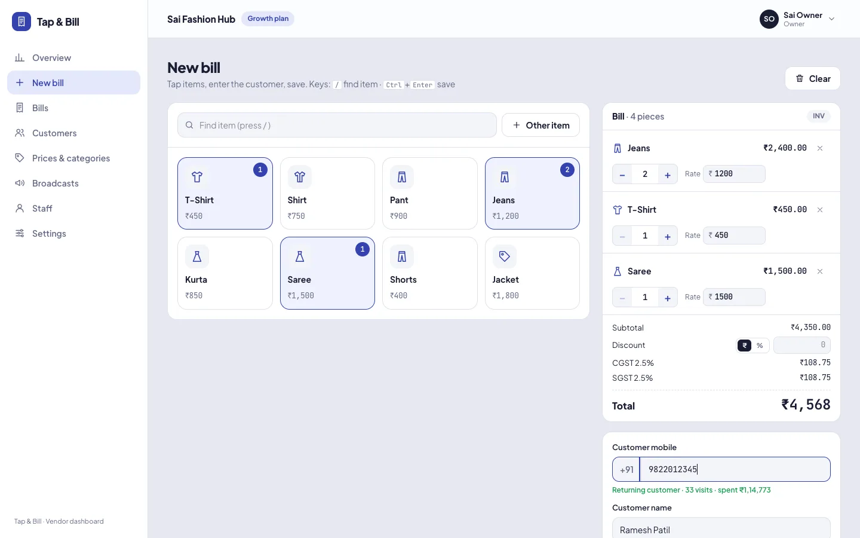
Task: Open Prices & categories
Action: point(74,158)
